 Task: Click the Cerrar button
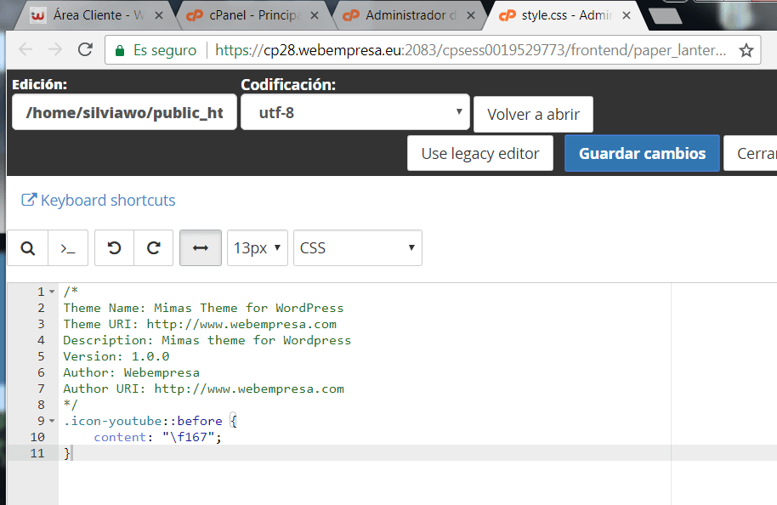[x=751, y=154]
